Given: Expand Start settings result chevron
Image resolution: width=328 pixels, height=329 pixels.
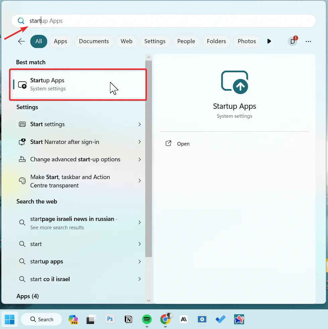Looking at the screenshot, I should 140,125.
